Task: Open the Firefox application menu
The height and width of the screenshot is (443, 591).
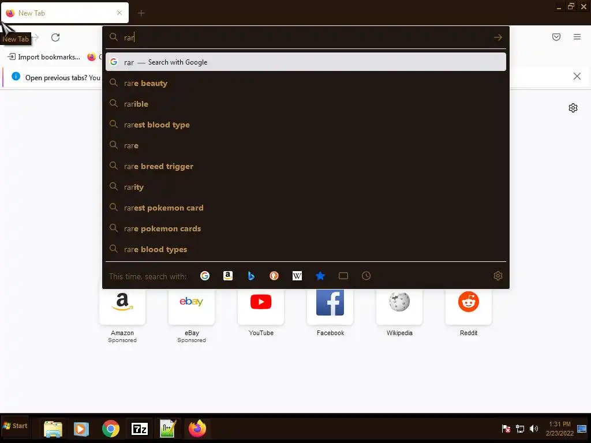Action: [577, 37]
